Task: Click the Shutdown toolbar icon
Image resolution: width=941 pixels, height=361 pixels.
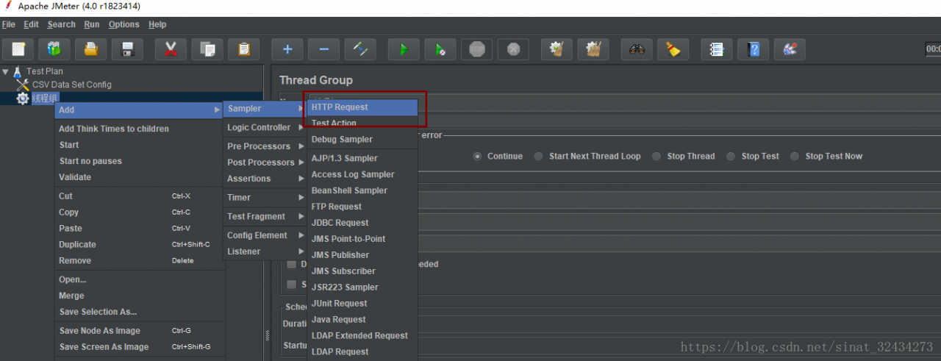Action: point(513,49)
